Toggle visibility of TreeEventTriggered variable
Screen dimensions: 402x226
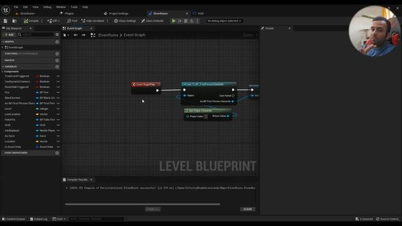click(58, 76)
